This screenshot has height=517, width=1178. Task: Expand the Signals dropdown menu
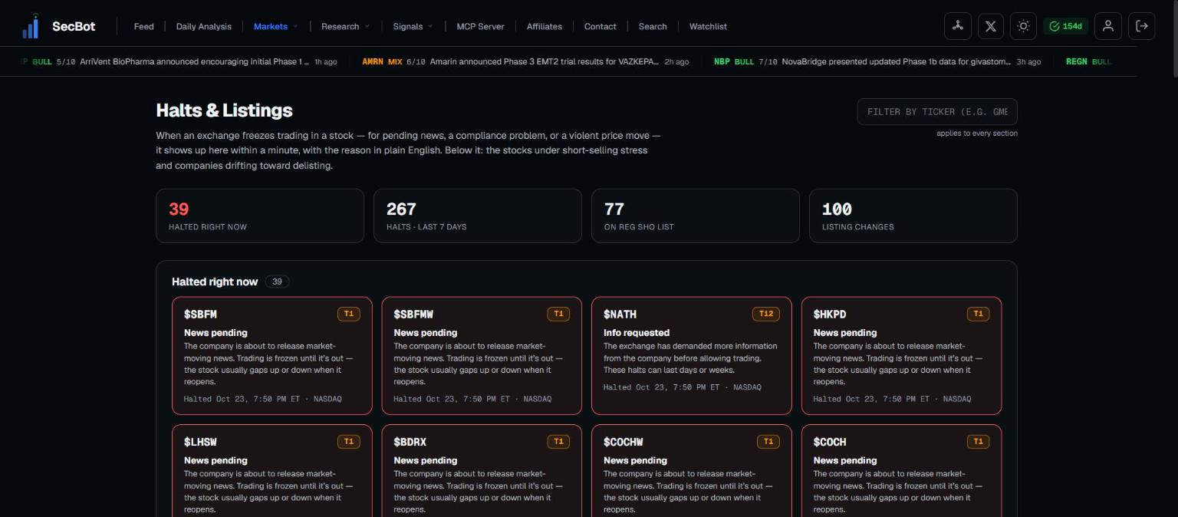tap(413, 26)
